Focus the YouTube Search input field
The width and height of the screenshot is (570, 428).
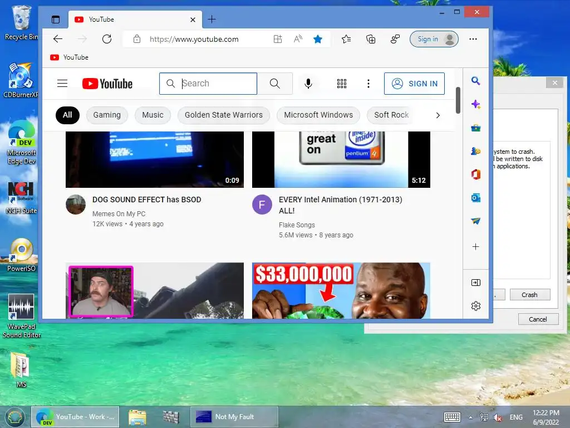click(x=208, y=84)
